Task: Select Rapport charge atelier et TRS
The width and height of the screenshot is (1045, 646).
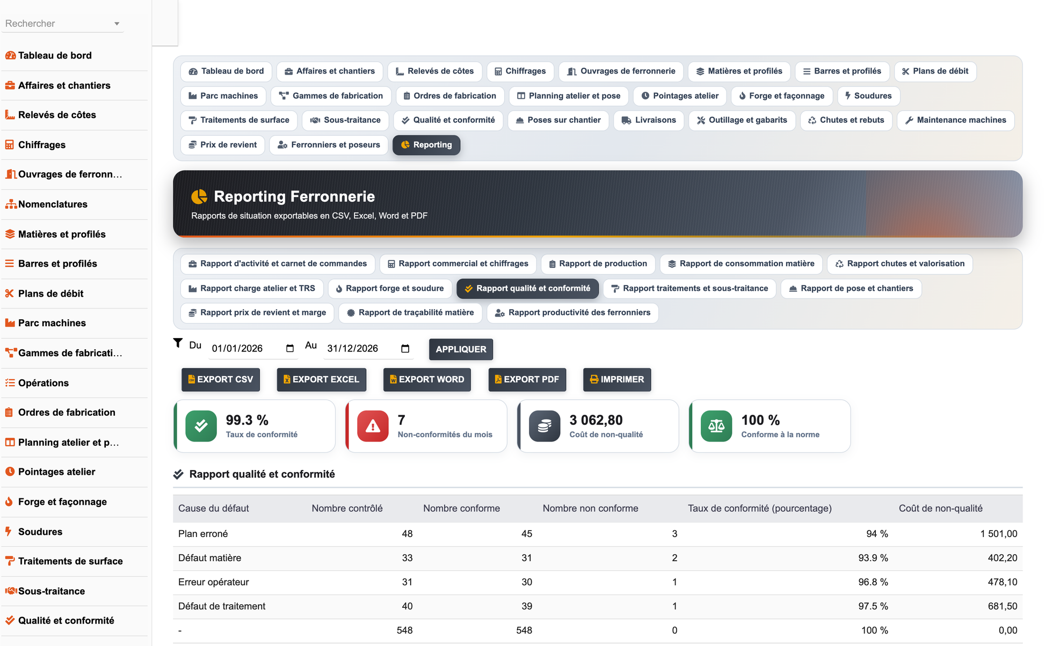Action: tap(252, 289)
